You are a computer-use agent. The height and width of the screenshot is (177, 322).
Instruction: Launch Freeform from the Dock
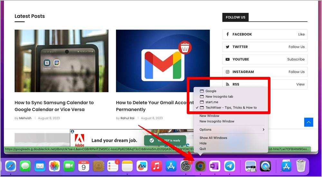click(x=142, y=166)
